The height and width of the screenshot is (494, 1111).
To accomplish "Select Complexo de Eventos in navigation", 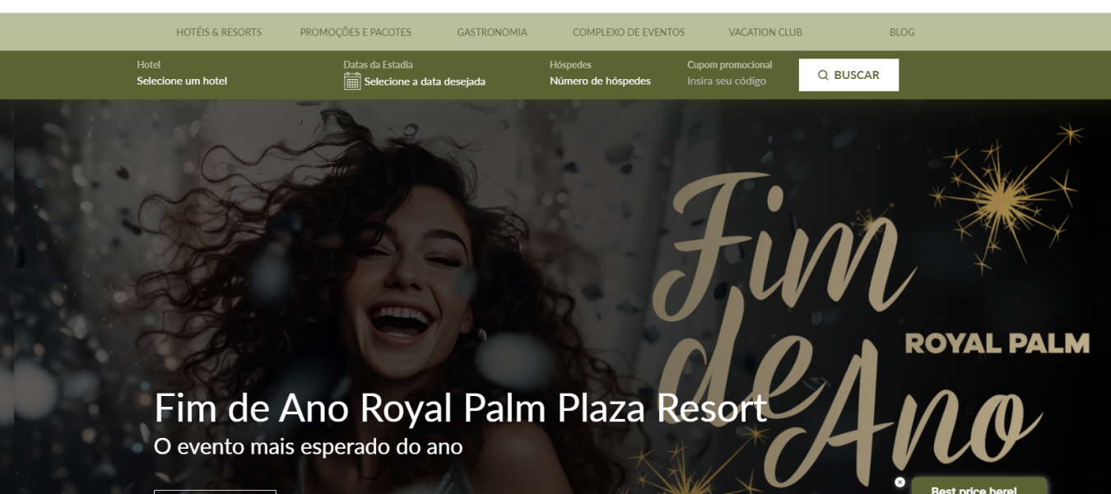I will point(629,32).
